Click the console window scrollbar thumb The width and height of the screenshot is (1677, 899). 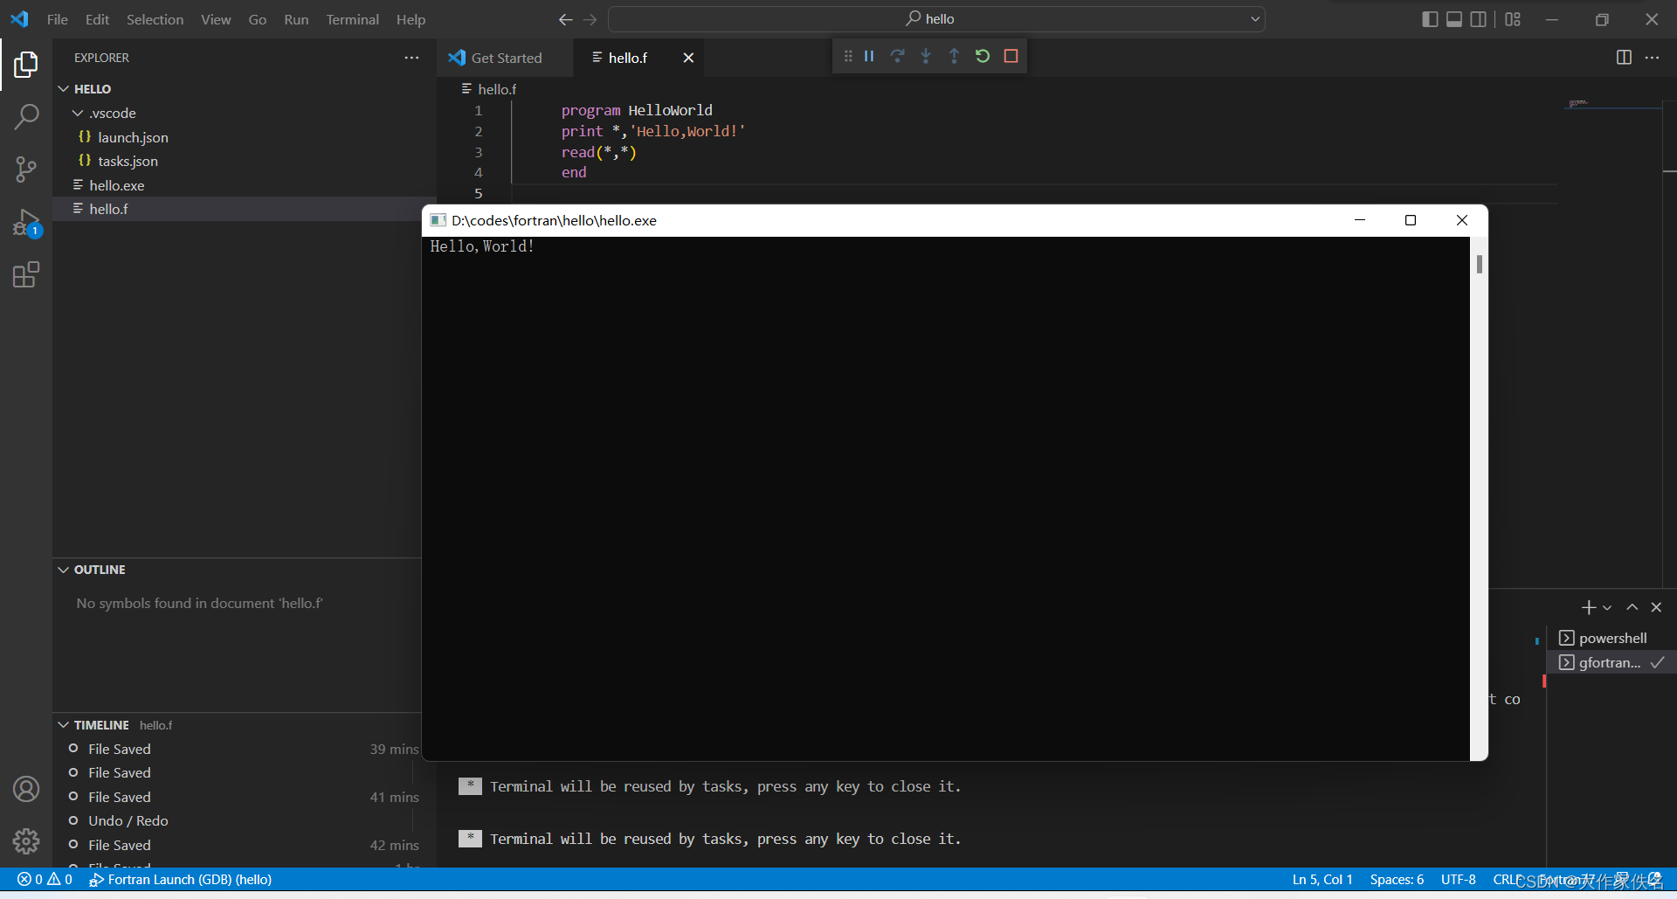pos(1480,264)
